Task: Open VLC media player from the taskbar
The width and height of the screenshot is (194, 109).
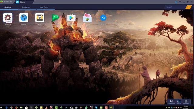Action: (46, 108)
